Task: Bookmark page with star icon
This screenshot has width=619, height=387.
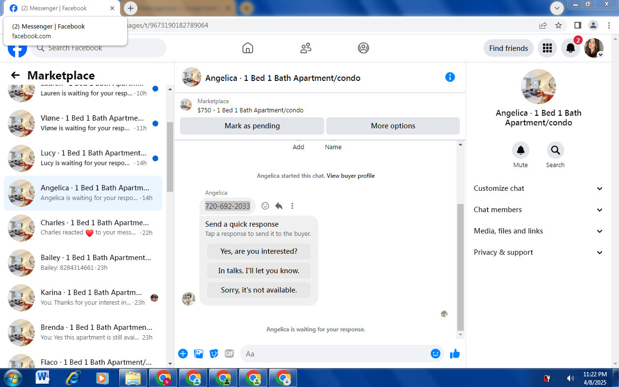Action: tap(559, 25)
